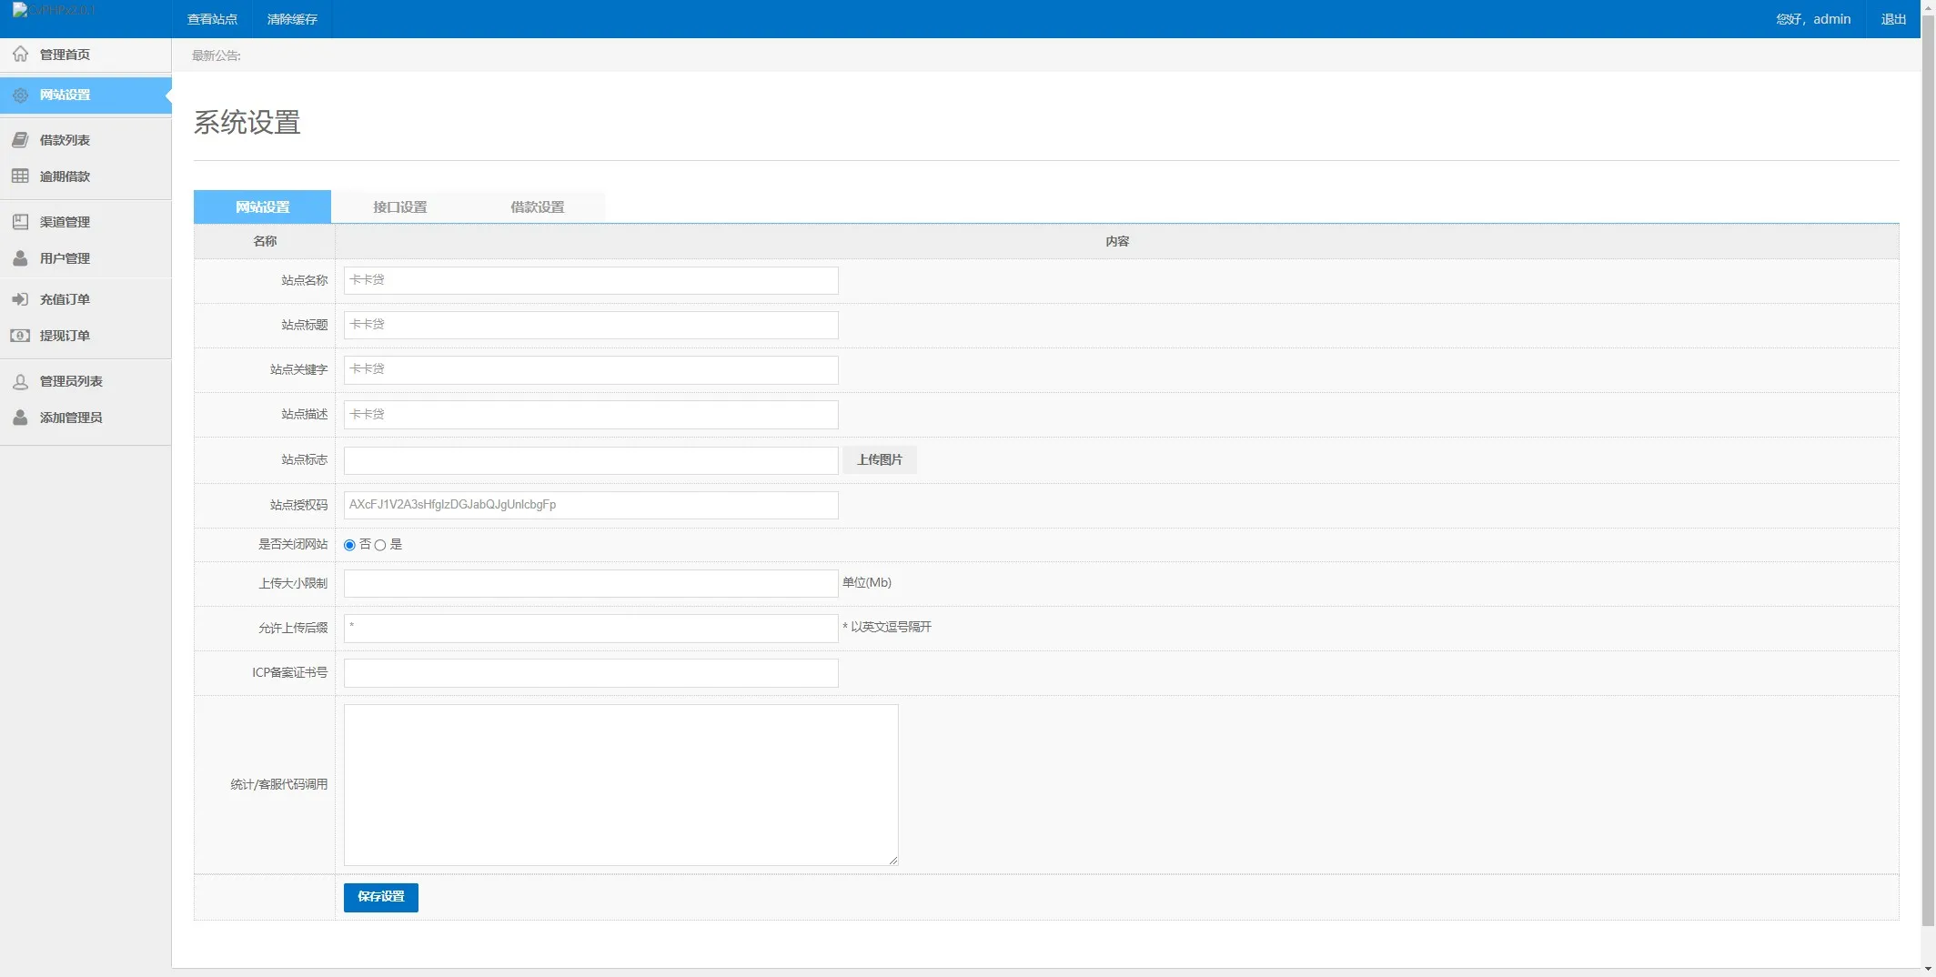Focus the 站点名称 input field
The height and width of the screenshot is (977, 1936).
[590, 280]
